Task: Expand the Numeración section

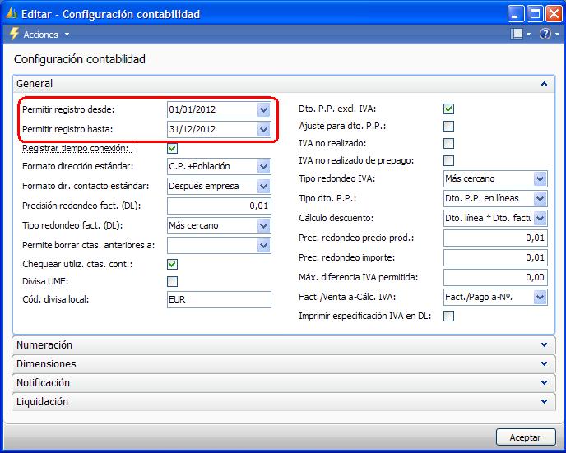Action: pyautogui.click(x=544, y=344)
